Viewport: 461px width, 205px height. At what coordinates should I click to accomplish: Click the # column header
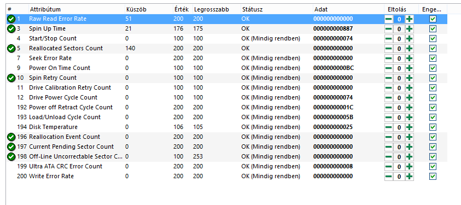click(17, 9)
